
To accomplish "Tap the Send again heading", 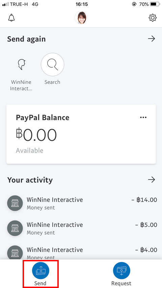I will coord(26,39).
